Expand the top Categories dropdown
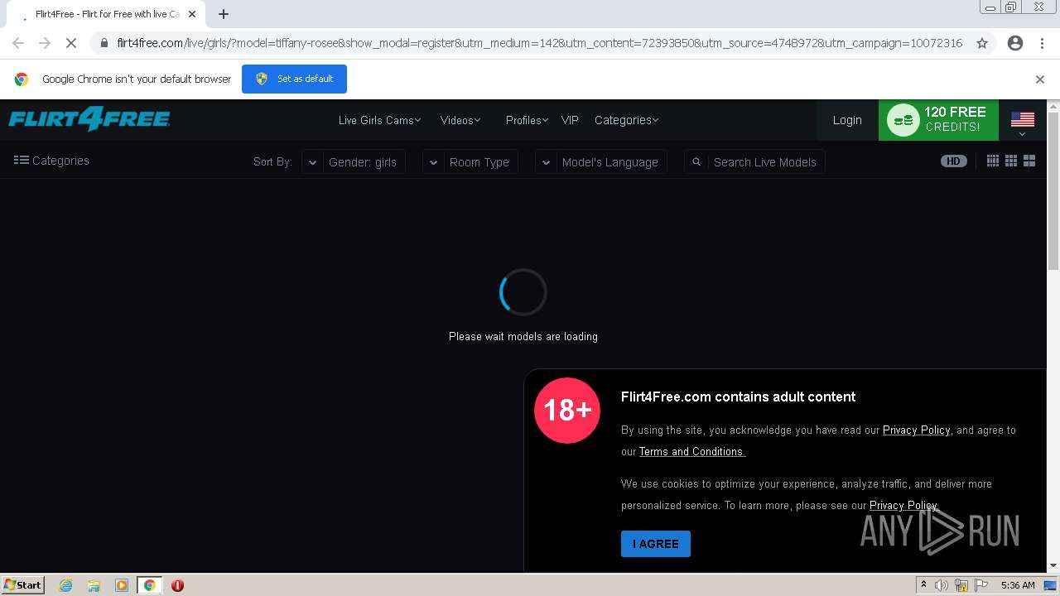The height and width of the screenshot is (596, 1060). click(626, 120)
